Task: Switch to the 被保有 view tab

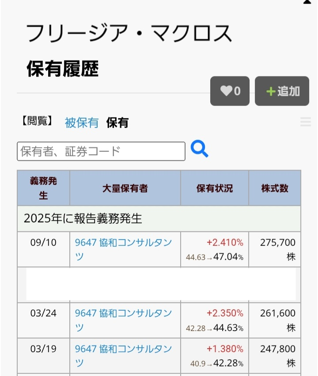Action: pos(81,123)
